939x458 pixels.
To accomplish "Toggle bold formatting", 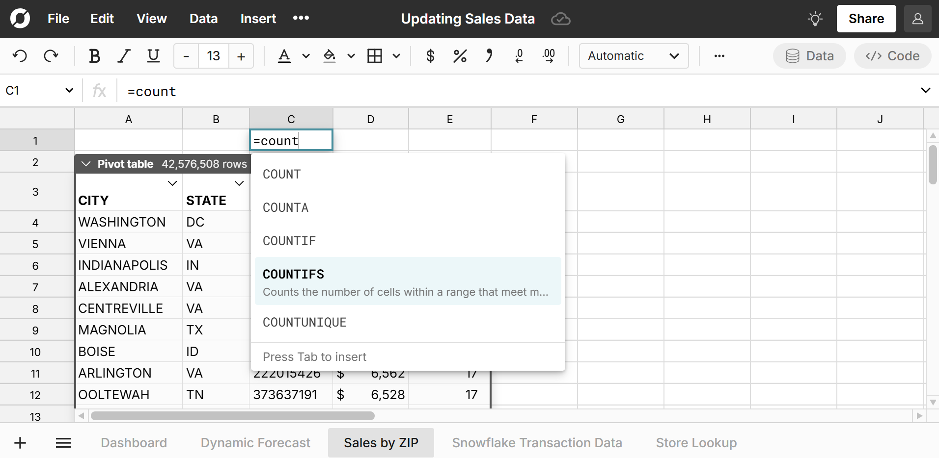I will click(x=94, y=56).
